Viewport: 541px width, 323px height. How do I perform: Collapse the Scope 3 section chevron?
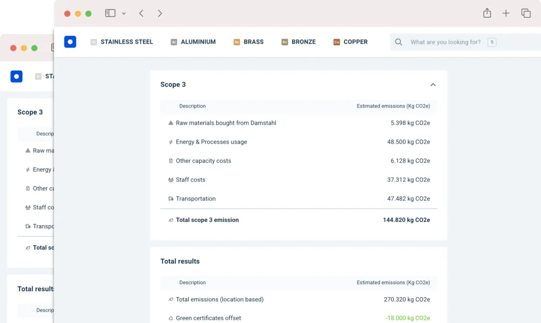tap(433, 85)
